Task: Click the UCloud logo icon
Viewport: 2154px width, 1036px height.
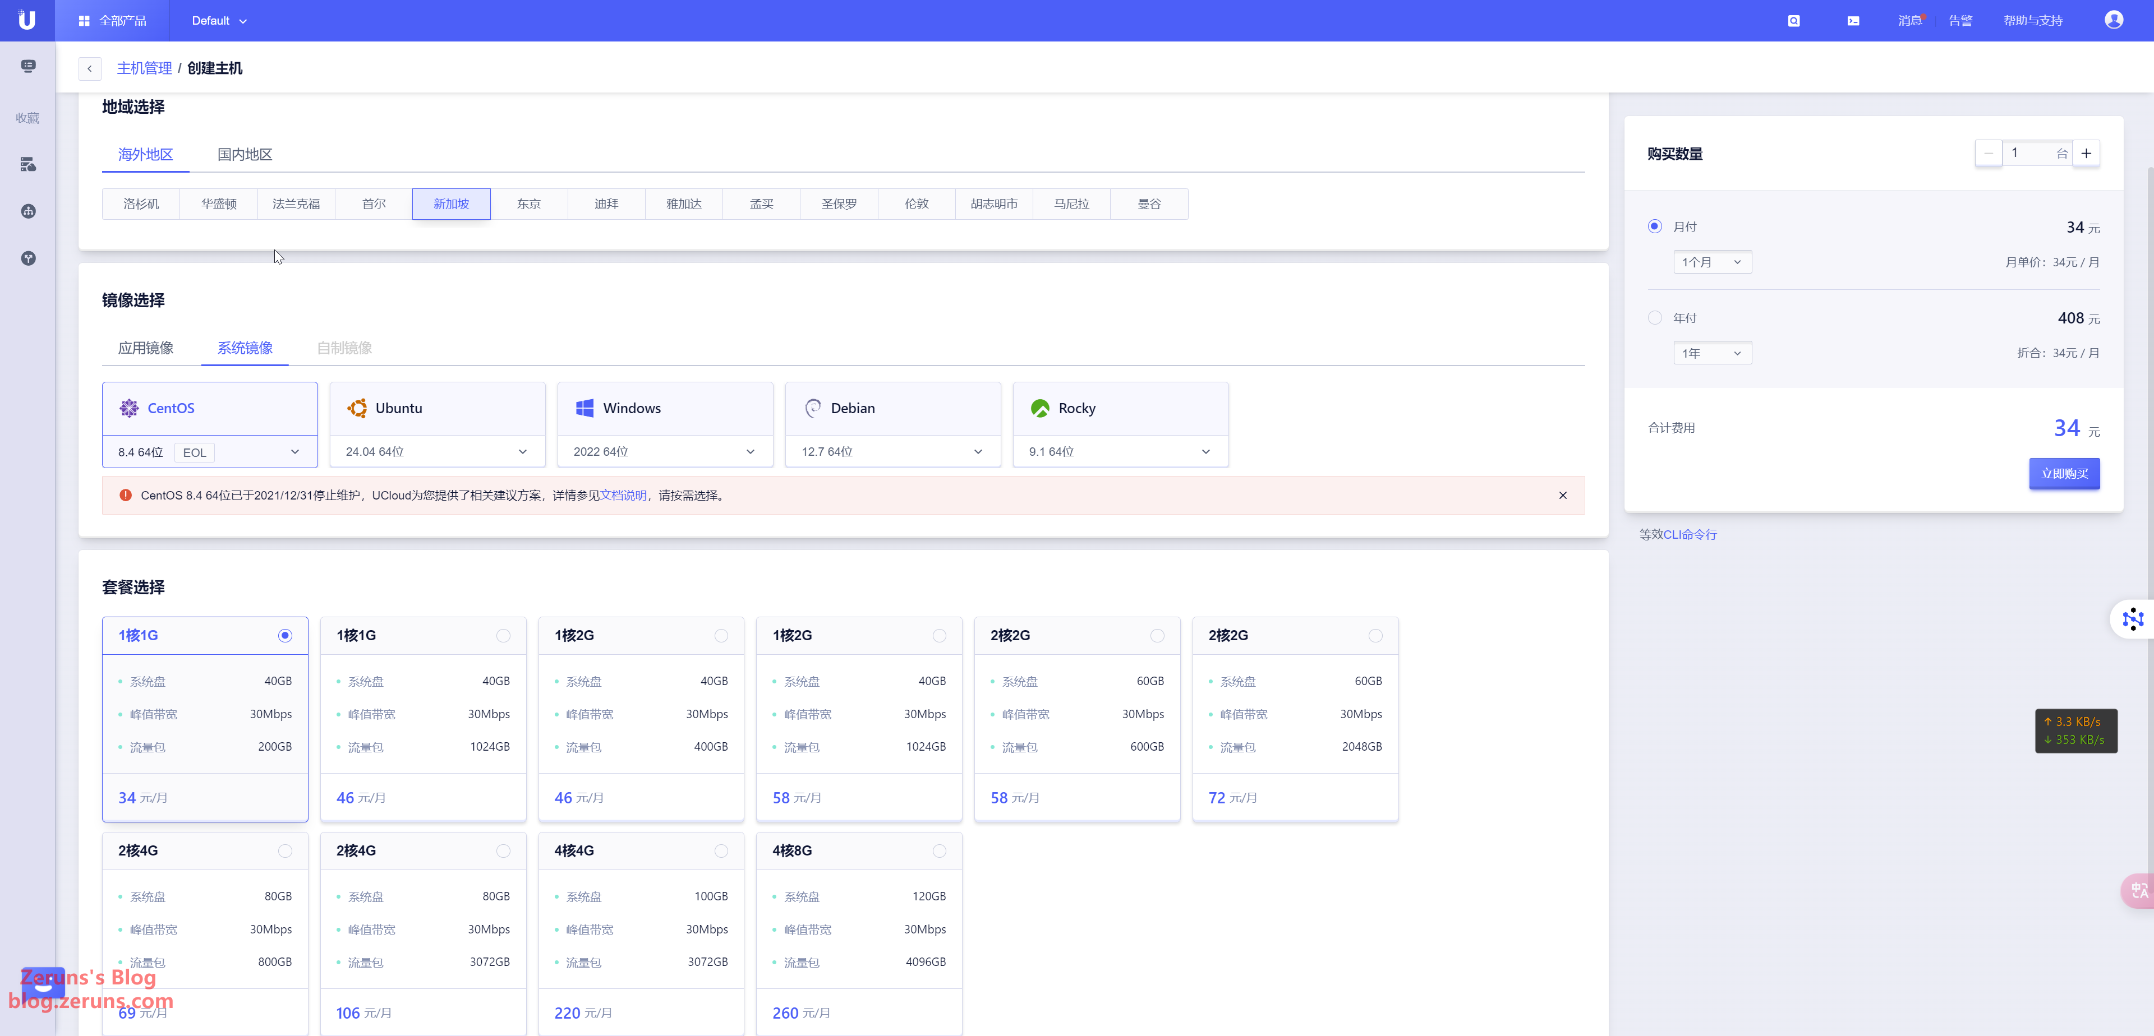Action: click(27, 20)
